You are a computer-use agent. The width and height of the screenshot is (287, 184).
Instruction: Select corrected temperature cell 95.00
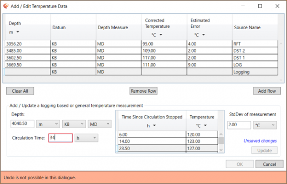click(164, 43)
